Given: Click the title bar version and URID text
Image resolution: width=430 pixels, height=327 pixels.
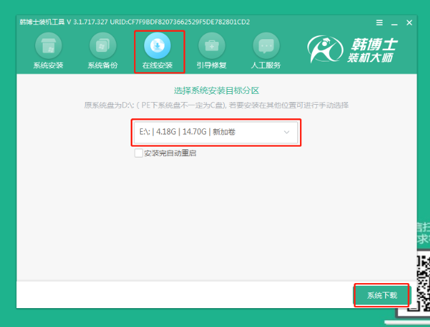Looking at the screenshot, I should (134, 22).
